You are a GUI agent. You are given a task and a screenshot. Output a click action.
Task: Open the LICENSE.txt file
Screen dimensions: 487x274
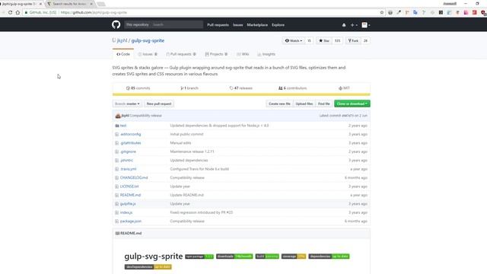129,186
